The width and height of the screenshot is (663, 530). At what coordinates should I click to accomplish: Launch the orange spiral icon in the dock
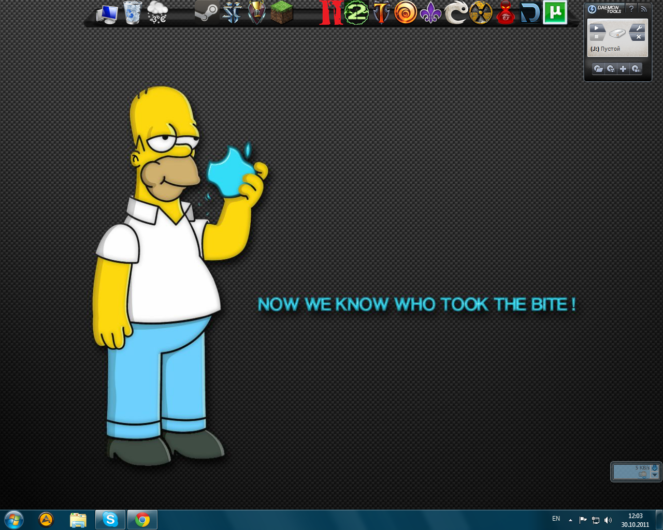(406, 13)
